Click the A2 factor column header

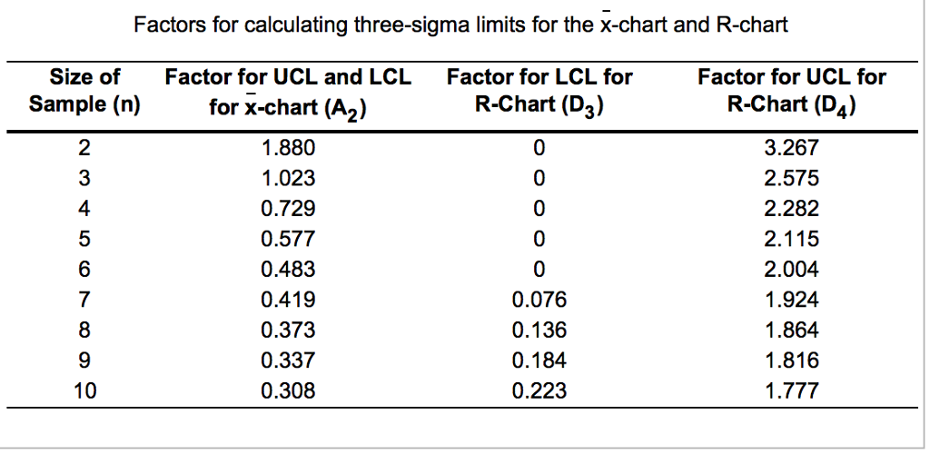click(288, 92)
